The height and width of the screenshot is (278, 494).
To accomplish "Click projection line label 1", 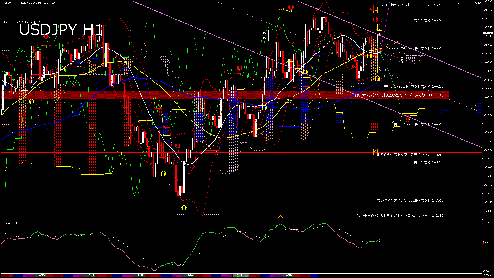I will pos(402,40).
